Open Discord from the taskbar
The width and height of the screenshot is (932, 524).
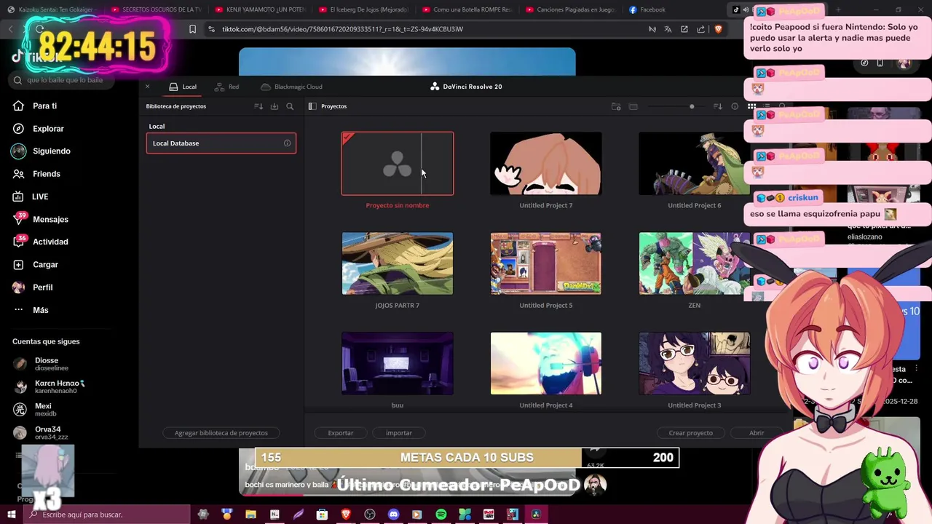pos(394,515)
